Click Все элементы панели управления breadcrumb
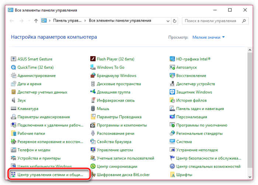Image resolution: width=258 pixels, height=185 pixels. tap(120, 21)
